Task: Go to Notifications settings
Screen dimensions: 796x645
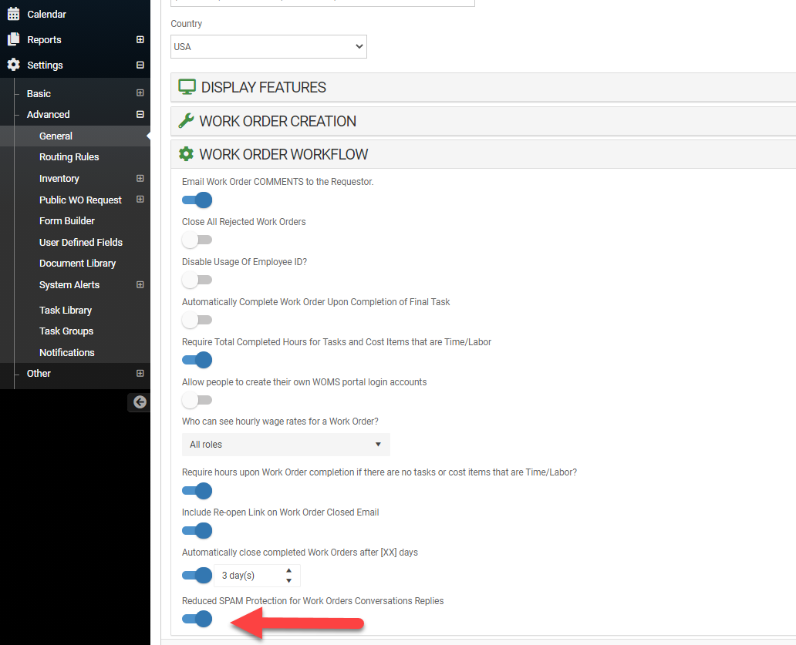Action: tap(67, 352)
